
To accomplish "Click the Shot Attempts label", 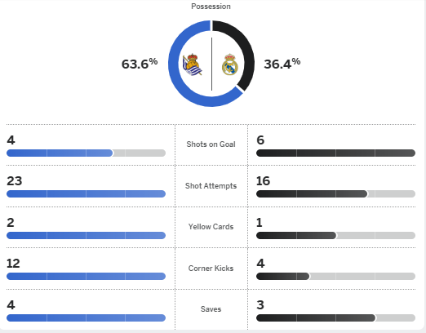I will click(x=211, y=186).
